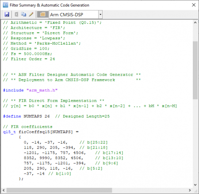This screenshot has height=194, width=199.
Task: Click the greyed-out cut icon in toolbar
Action: pyautogui.click(x=16, y=15)
